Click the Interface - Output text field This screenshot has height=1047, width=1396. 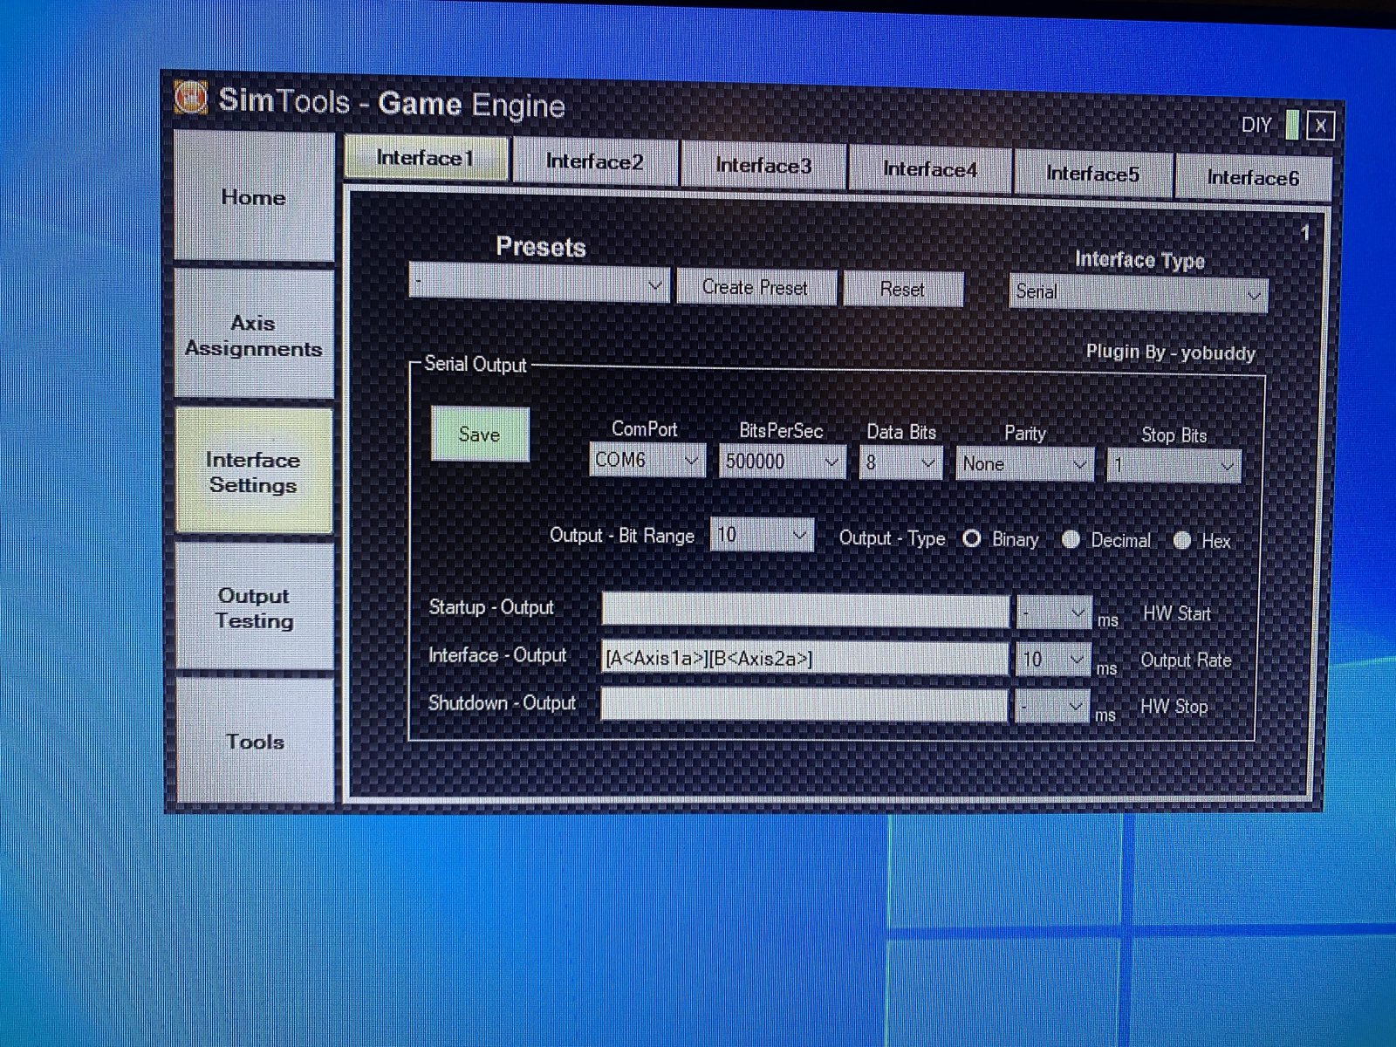[804, 659]
